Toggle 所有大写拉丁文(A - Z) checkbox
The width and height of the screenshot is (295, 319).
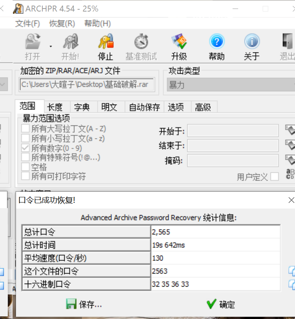pyautogui.click(x=25, y=128)
